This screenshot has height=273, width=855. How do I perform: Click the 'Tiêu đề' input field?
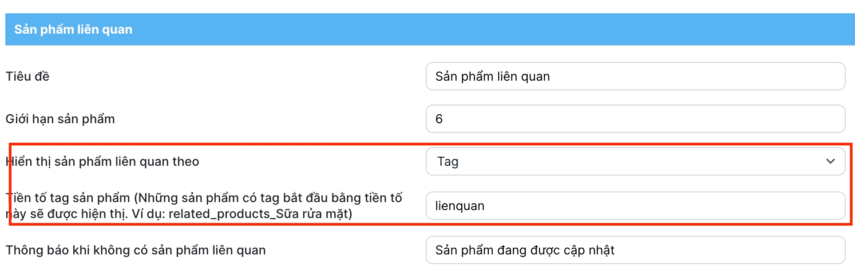635,76
